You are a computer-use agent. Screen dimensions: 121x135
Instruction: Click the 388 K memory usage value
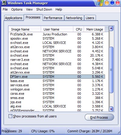click(x=99, y=98)
